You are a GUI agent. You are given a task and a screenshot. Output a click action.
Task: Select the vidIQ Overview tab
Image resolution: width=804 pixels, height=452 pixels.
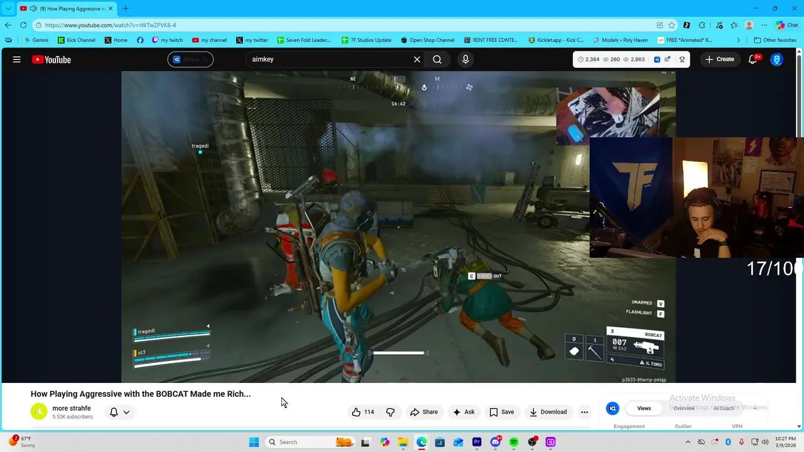pyautogui.click(x=684, y=408)
